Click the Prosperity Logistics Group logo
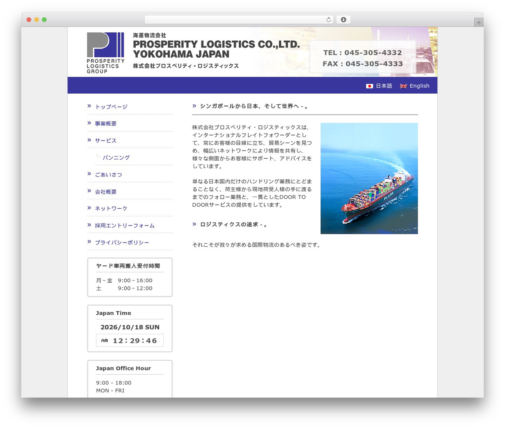Image resolution: width=505 pixels, height=428 pixels. click(105, 53)
